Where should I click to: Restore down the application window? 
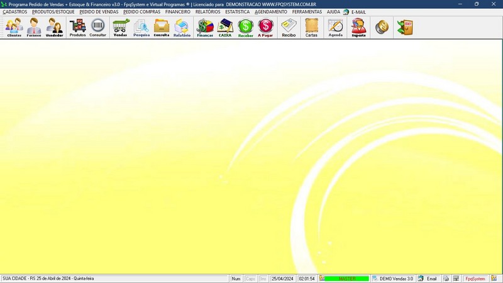click(x=477, y=4)
